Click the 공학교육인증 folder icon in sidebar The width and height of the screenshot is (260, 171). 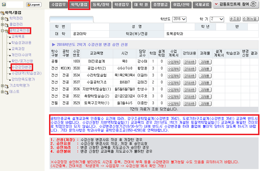(x=6, y=31)
